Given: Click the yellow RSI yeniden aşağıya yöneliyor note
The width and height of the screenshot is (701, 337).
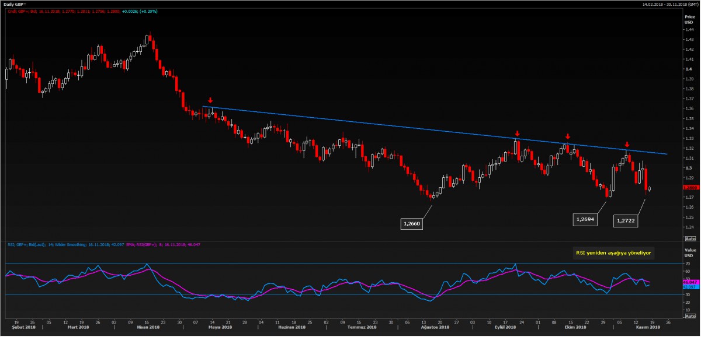Looking at the screenshot, I should click(613, 253).
